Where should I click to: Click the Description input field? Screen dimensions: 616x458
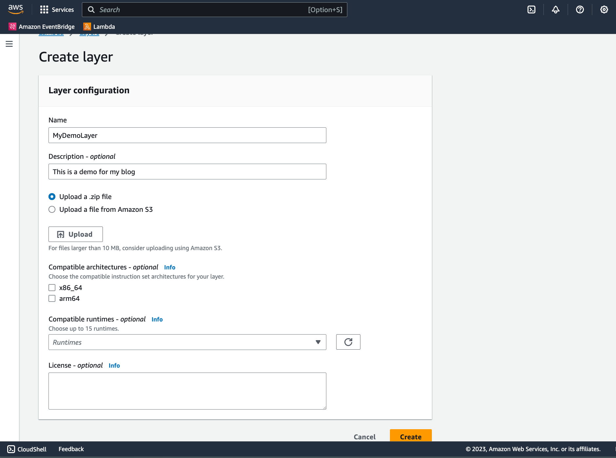187,172
